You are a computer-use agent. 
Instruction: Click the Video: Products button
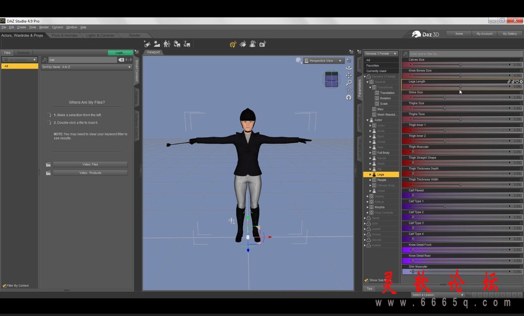[90, 173]
